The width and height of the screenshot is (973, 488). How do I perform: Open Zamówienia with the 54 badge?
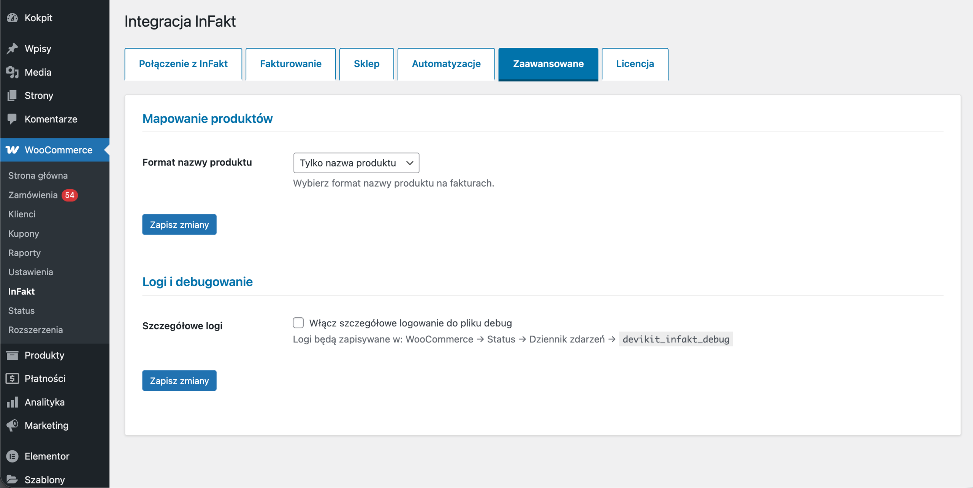33,195
